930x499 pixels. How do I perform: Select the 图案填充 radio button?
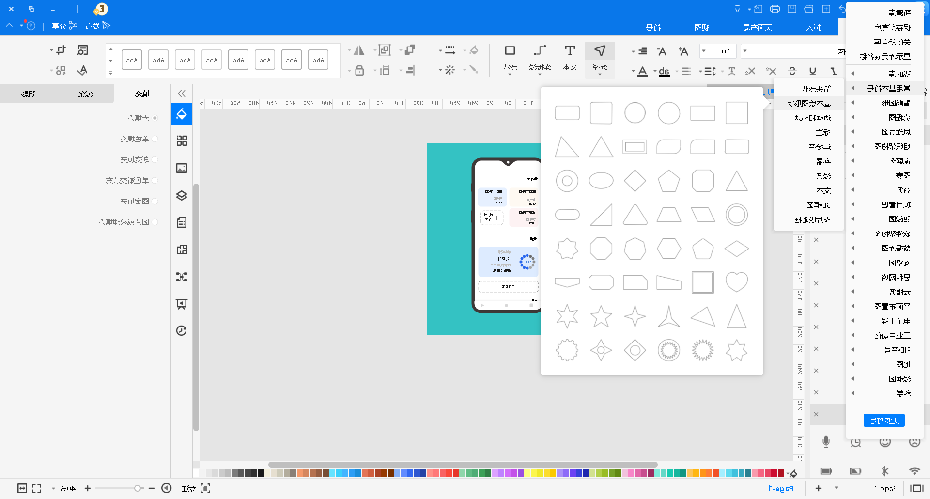tap(155, 201)
